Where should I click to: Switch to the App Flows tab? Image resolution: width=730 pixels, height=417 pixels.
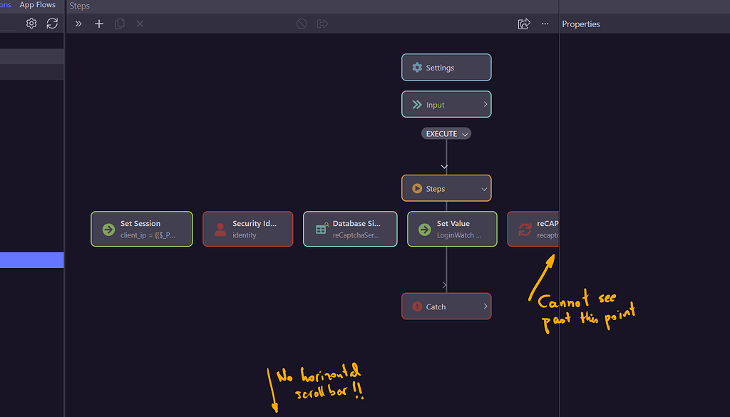37,5
